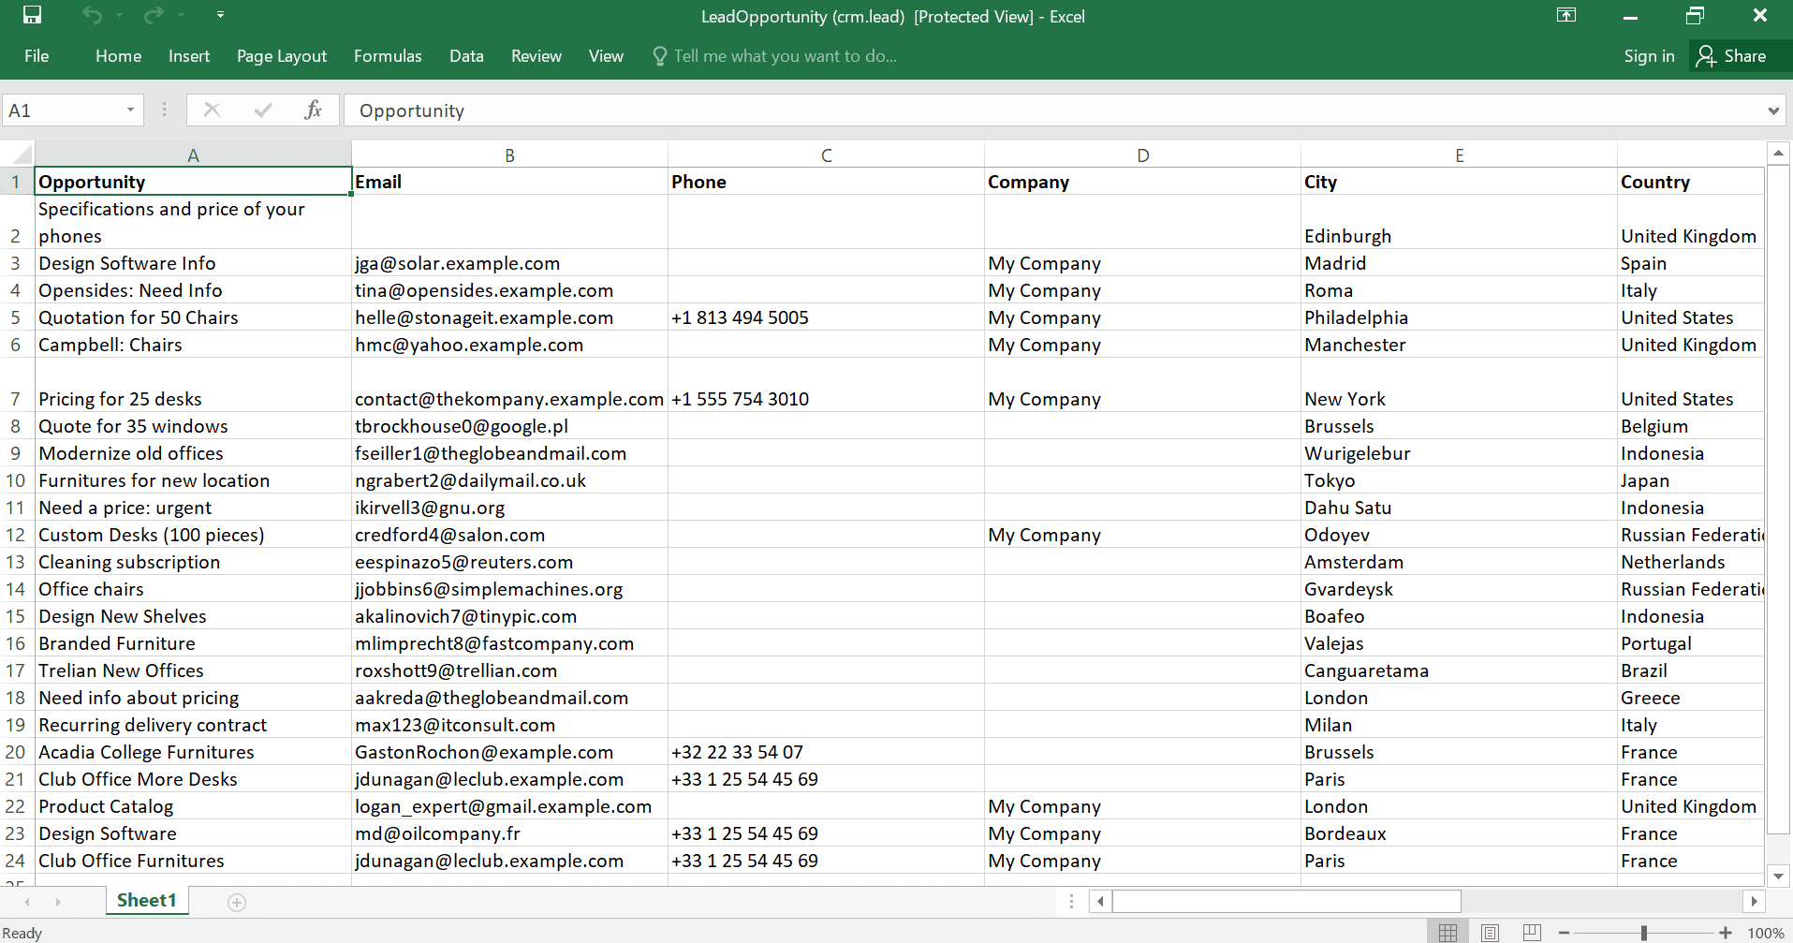
Task: Open the Page Layout tab
Action: [282, 56]
